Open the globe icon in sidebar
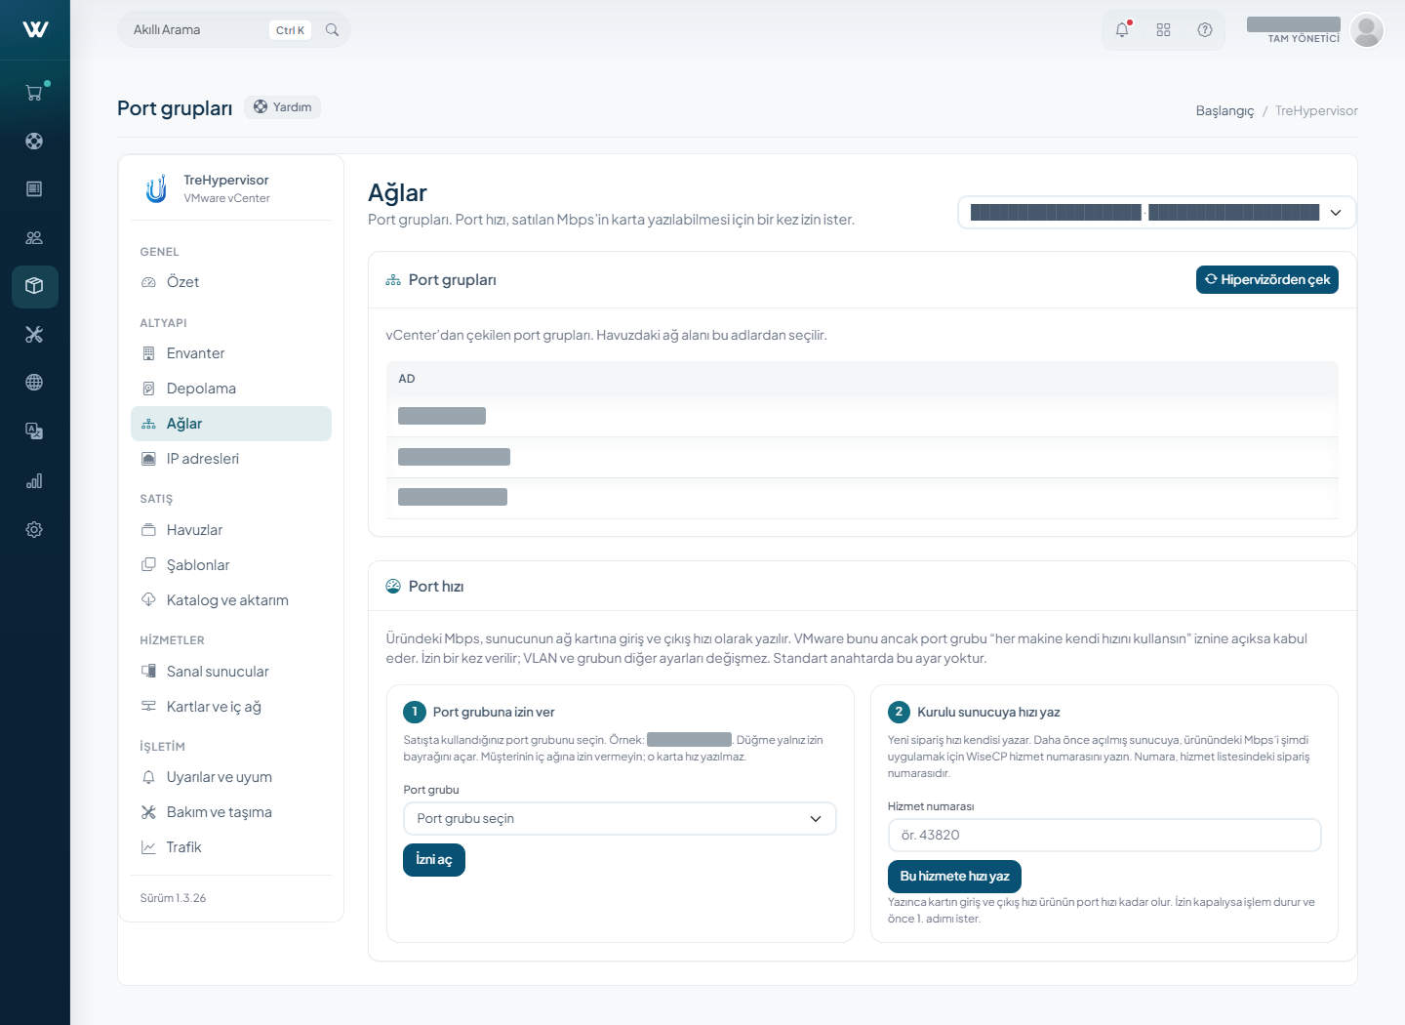 click(x=34, y=382)
